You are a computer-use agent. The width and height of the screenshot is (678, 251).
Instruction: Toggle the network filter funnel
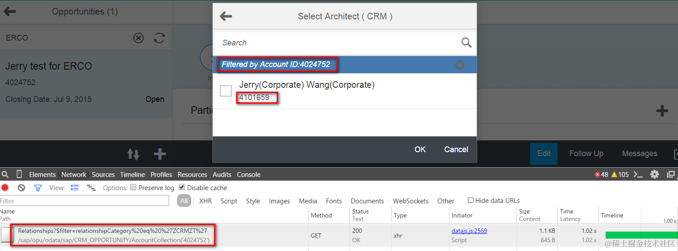coord(38,187)
